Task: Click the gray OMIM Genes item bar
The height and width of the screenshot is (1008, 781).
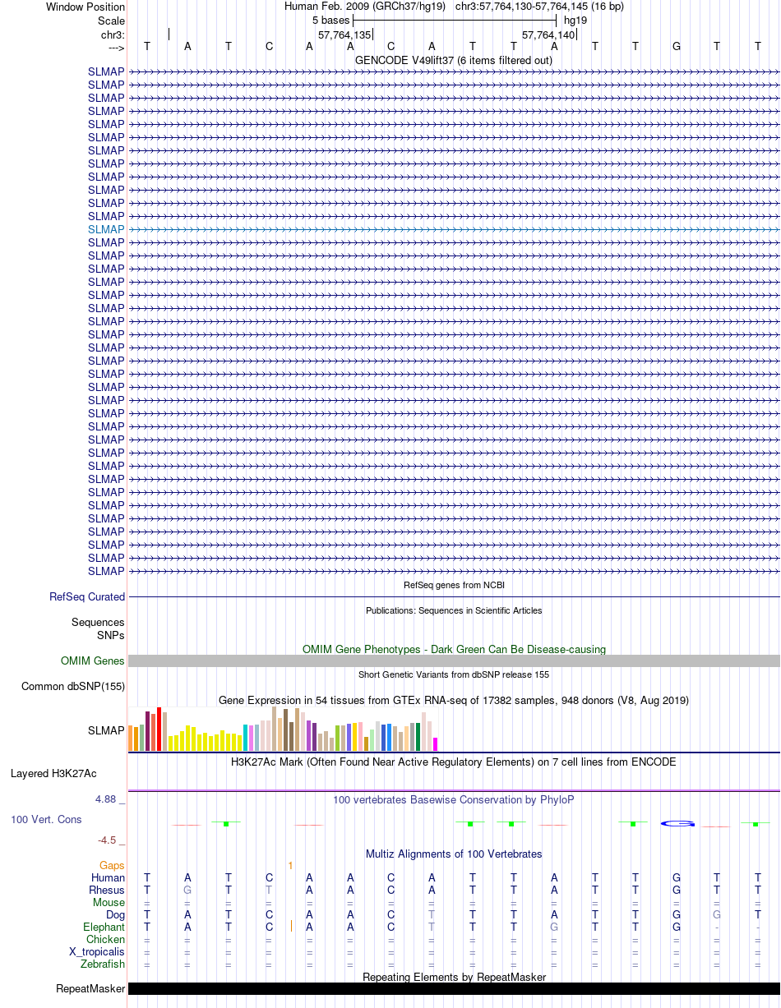Action: [454, 661]
